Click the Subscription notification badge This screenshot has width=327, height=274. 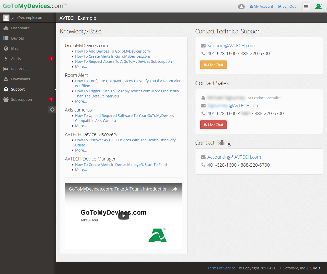[x=51, y=99]
